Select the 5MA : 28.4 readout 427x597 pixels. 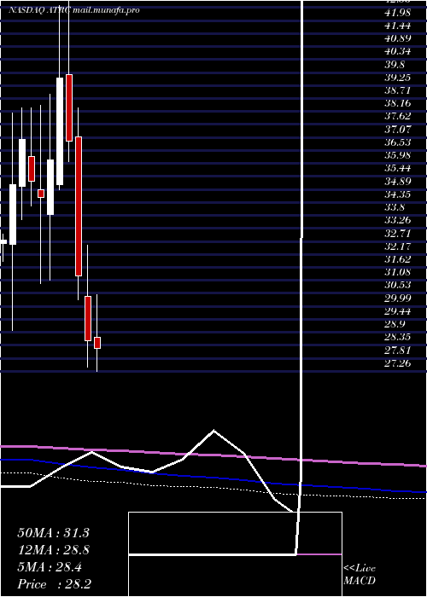click(x=50, y=567)
